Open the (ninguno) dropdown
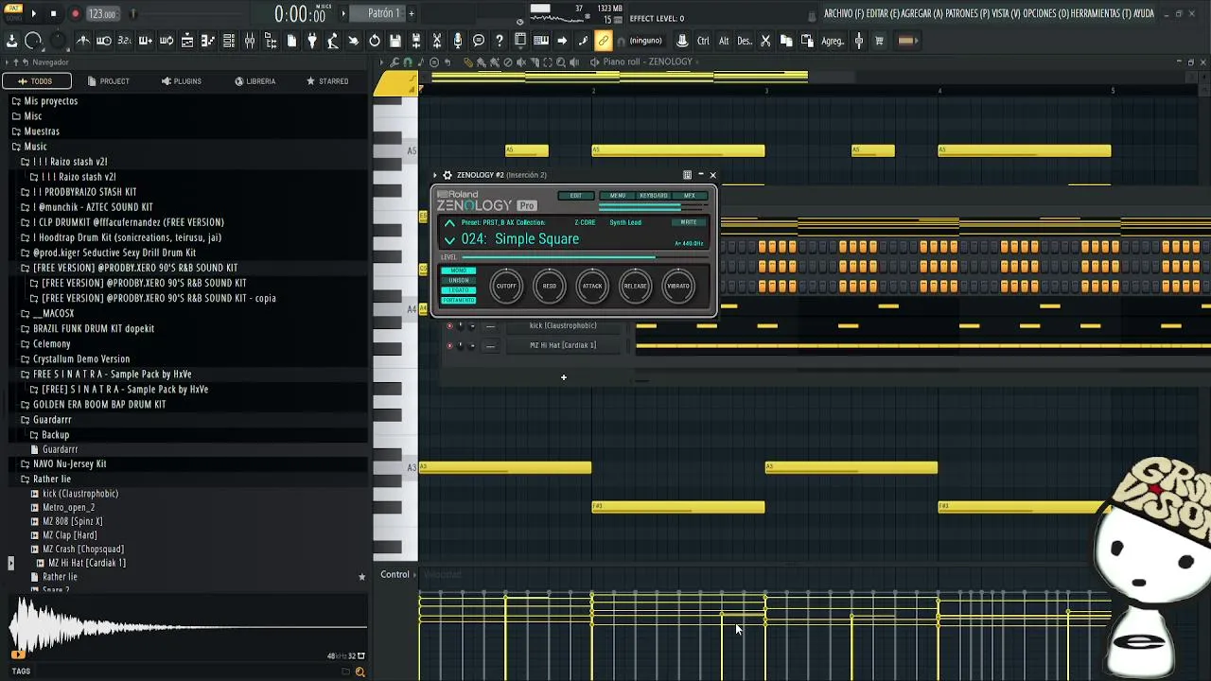Viewport: 1211px width, 681px height. click(646, 41)
